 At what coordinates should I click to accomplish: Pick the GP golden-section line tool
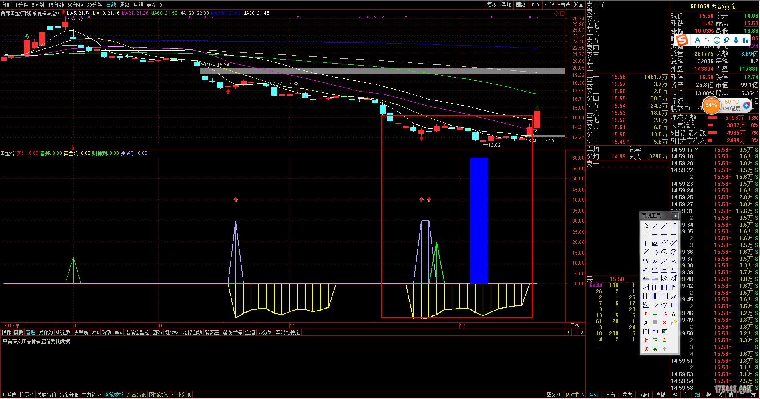pos(655,269)
